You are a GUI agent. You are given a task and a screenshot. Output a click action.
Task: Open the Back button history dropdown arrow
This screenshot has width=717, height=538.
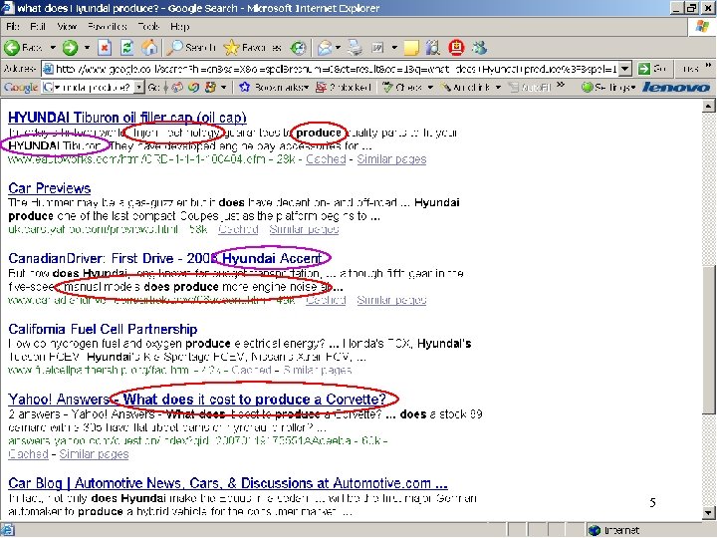tap(53, 47)
